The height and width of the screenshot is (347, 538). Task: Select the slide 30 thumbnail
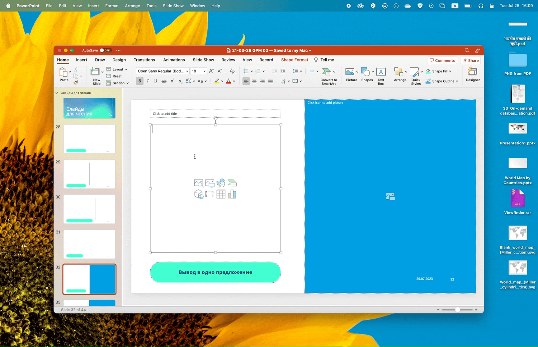[89, 209]
